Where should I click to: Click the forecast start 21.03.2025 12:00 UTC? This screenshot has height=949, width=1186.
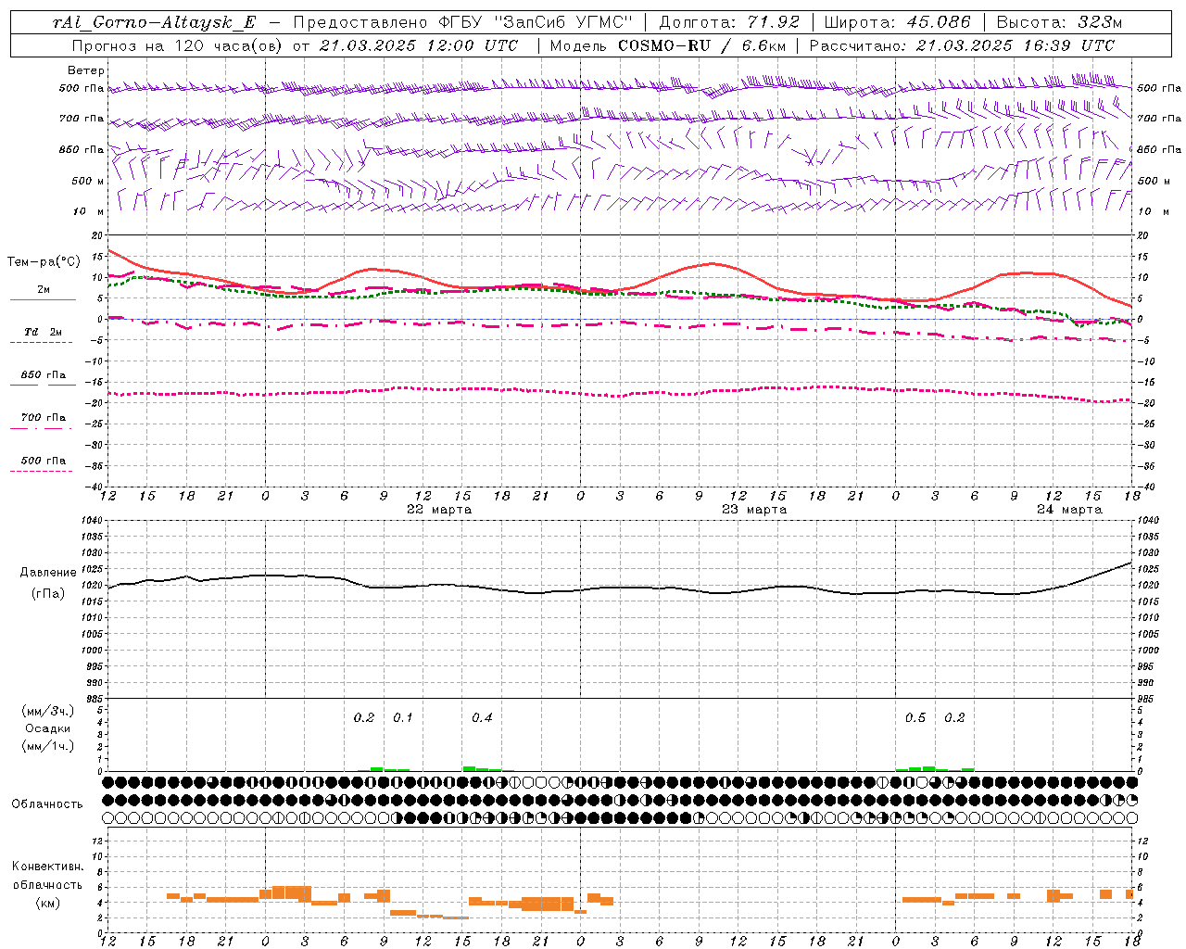[417, 45]
